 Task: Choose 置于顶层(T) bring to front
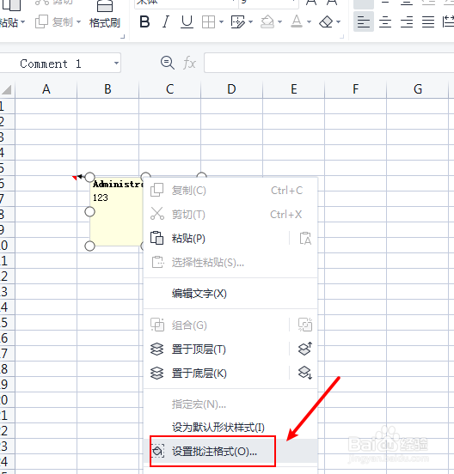click(x=217, y=349)
